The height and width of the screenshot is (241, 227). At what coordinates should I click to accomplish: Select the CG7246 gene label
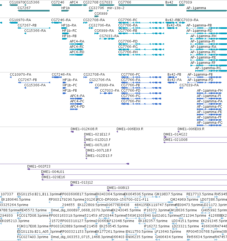pos(58,2)
